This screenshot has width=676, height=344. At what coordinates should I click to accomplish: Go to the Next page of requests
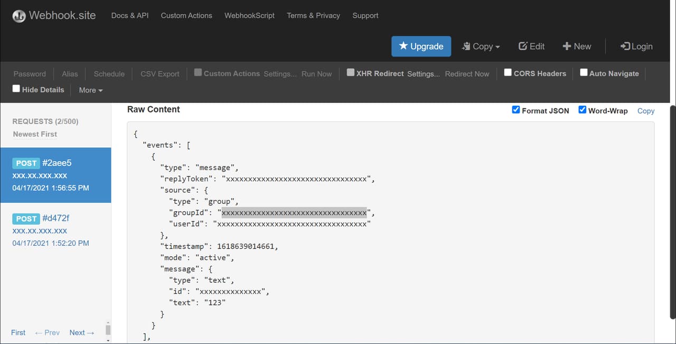pyautogui.click(x=82, y=332)
